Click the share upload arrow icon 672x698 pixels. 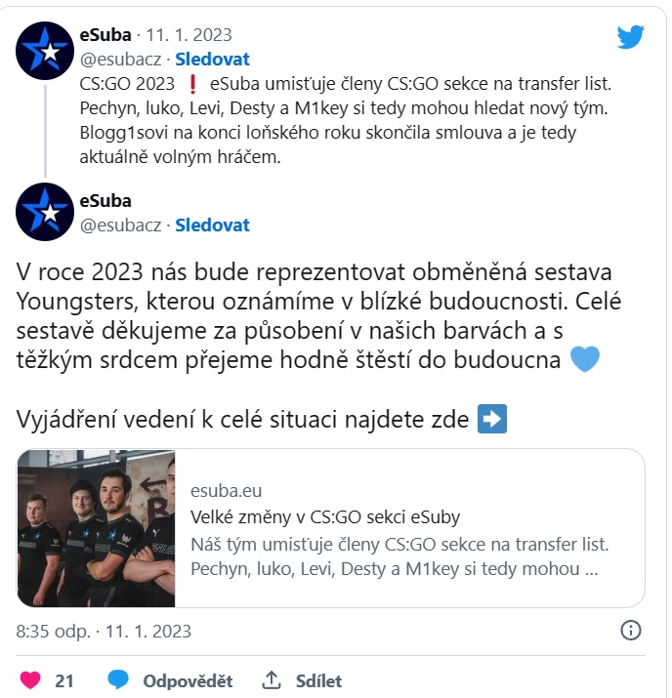coord(271,680)
